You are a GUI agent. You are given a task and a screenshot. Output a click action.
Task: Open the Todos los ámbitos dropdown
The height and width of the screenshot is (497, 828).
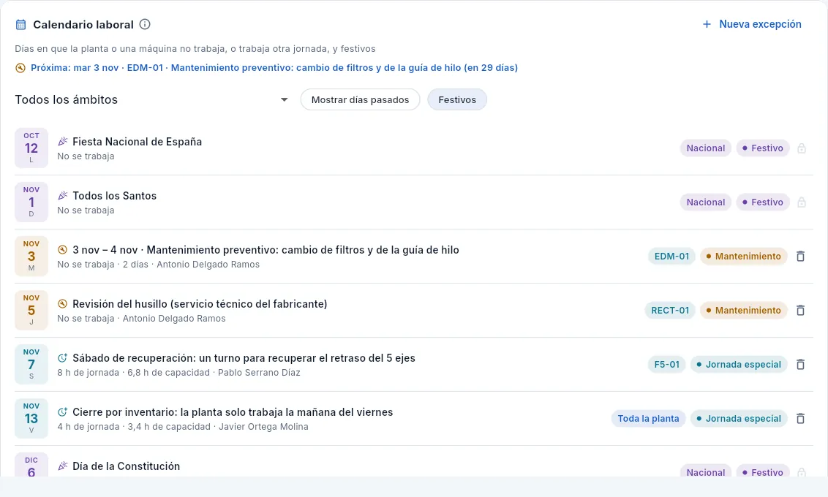coord(152,99)
